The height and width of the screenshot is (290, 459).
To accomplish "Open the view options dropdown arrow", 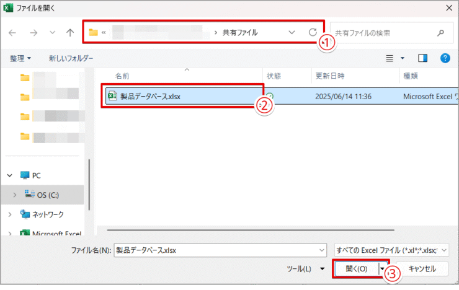I will [403, 58].
